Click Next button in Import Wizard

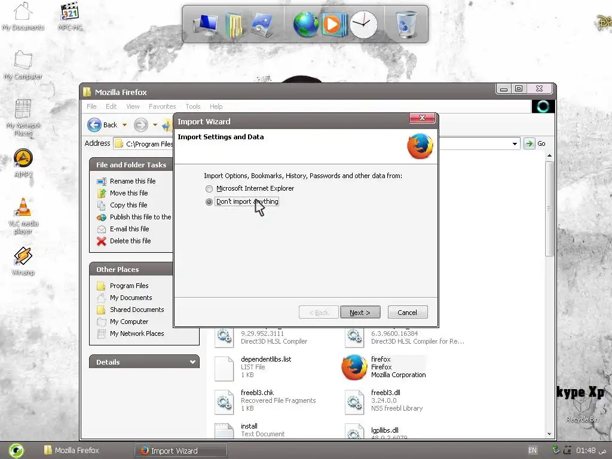click(360, 312)
